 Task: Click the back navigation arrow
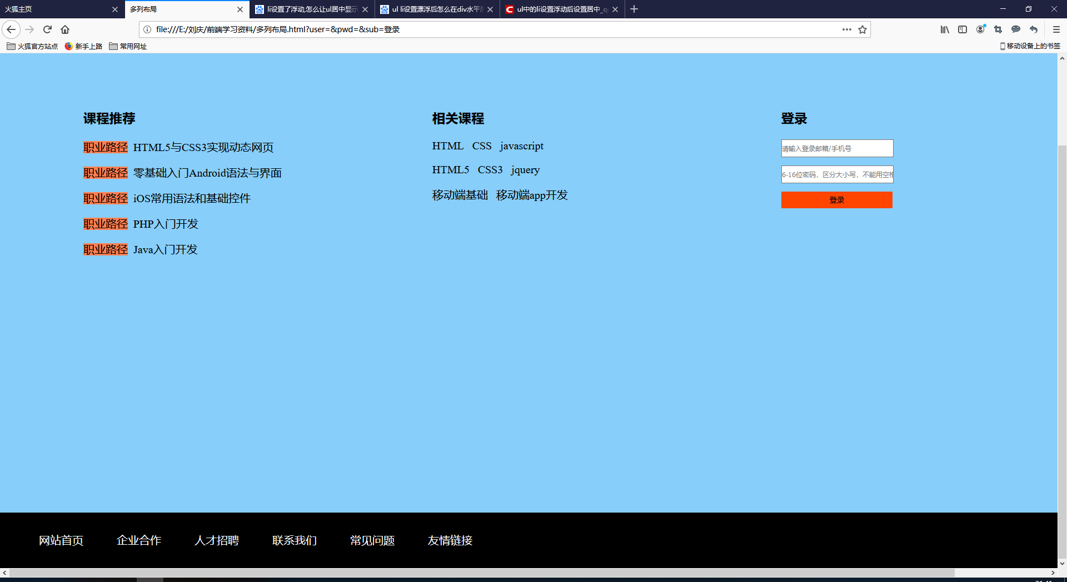[11, 29]
